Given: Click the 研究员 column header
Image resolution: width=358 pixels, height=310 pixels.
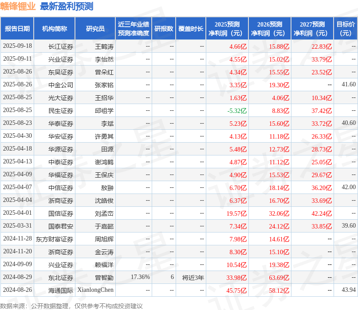Looking at the screenshot, I should (x=95, y=28).
